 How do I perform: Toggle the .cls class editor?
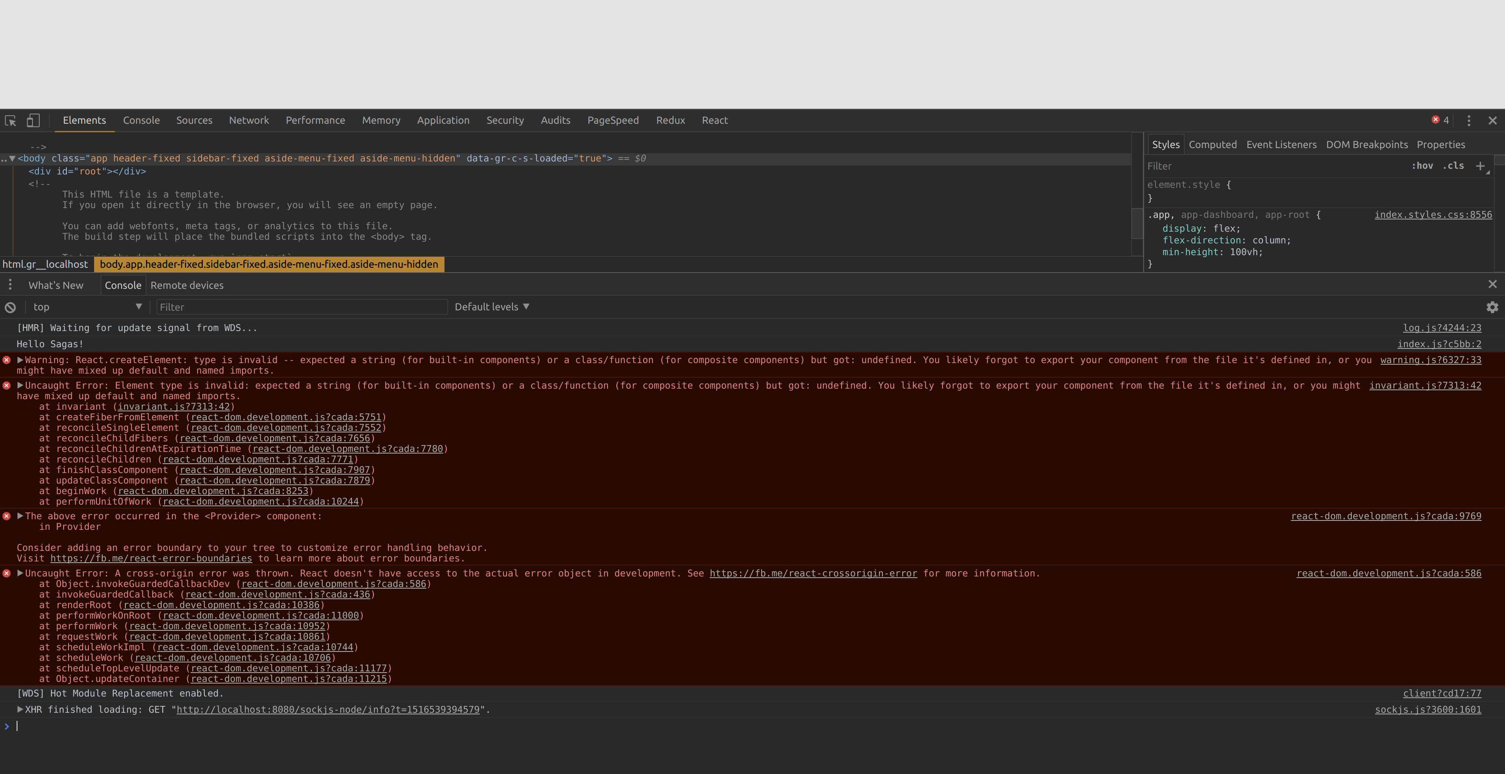(1453, 166)
